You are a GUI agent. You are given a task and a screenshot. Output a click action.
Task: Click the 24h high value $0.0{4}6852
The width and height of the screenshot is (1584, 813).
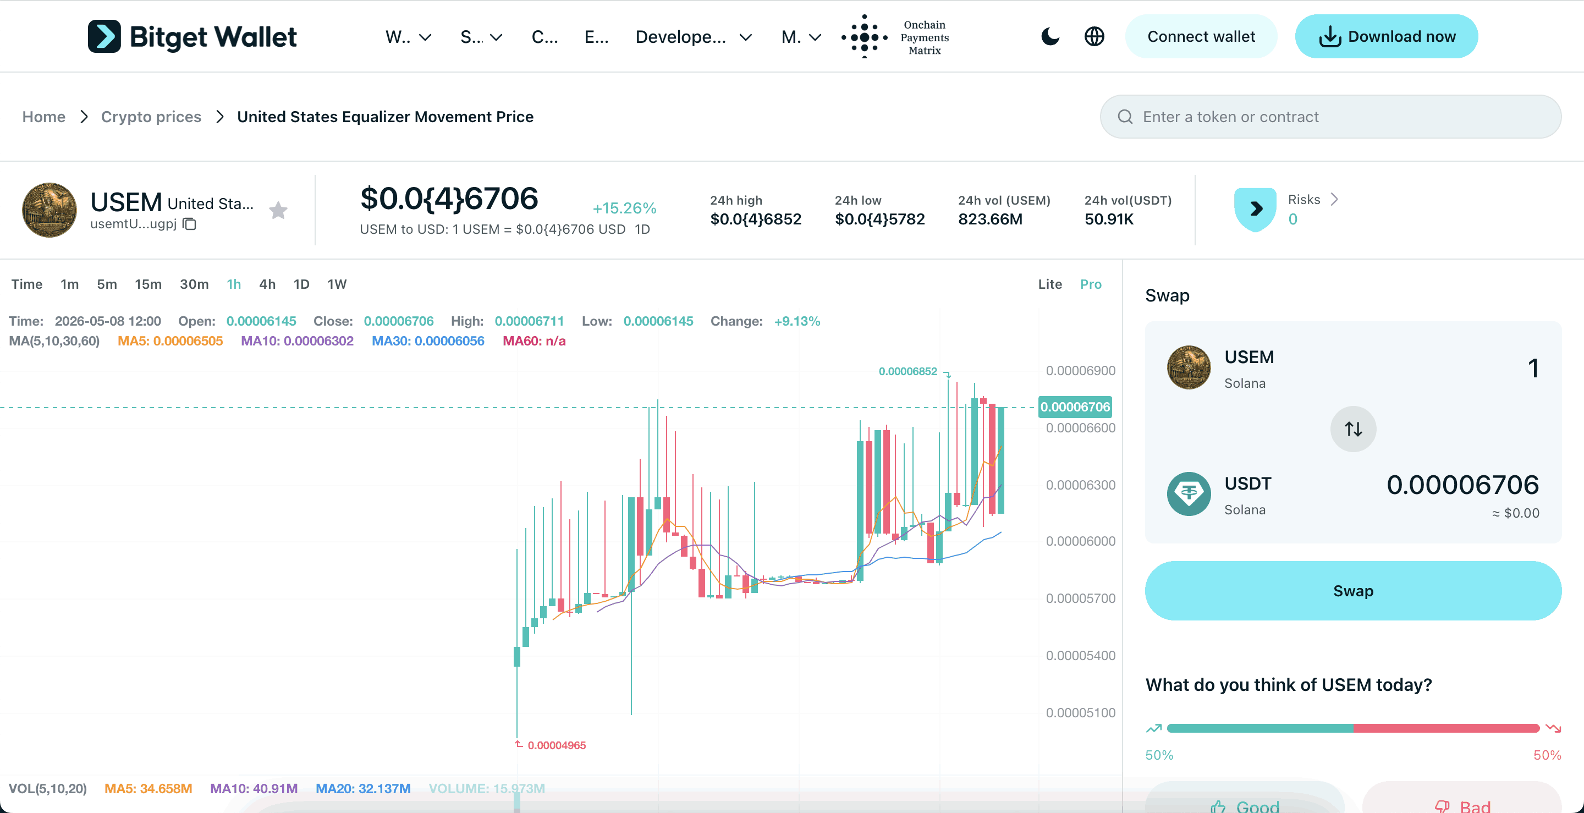(756, 219)
